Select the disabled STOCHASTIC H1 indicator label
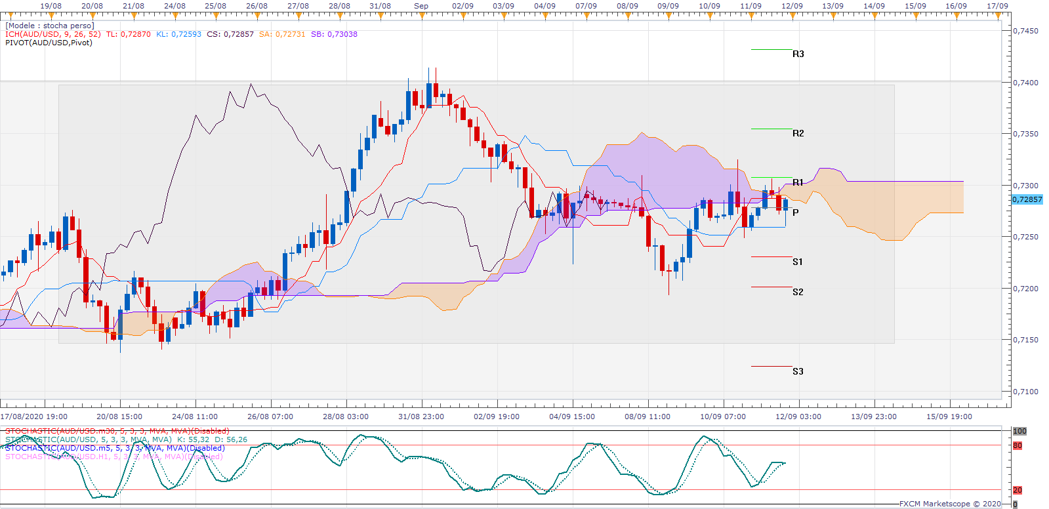The height and width of the screenshot is (509, 1049). [x=113, y=457]
